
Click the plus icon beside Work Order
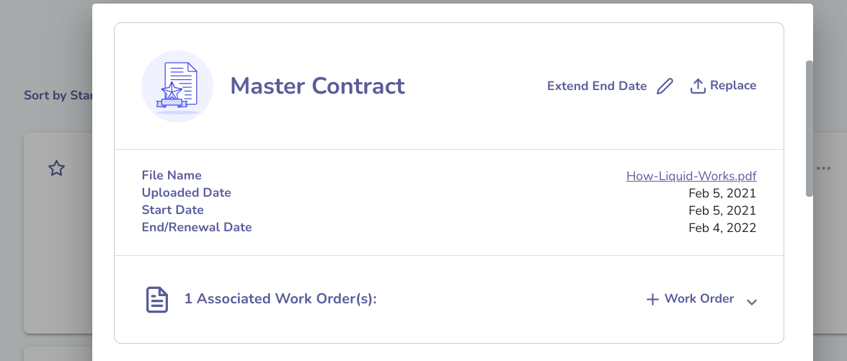coord(652,300)
